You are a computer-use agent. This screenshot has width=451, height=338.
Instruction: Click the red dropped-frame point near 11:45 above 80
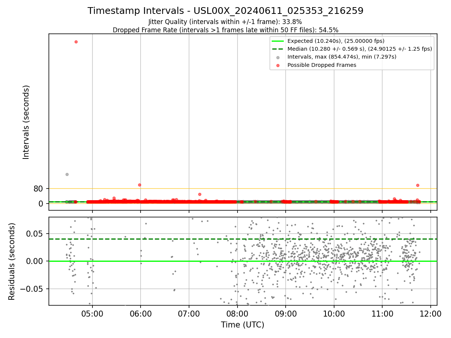418,185
